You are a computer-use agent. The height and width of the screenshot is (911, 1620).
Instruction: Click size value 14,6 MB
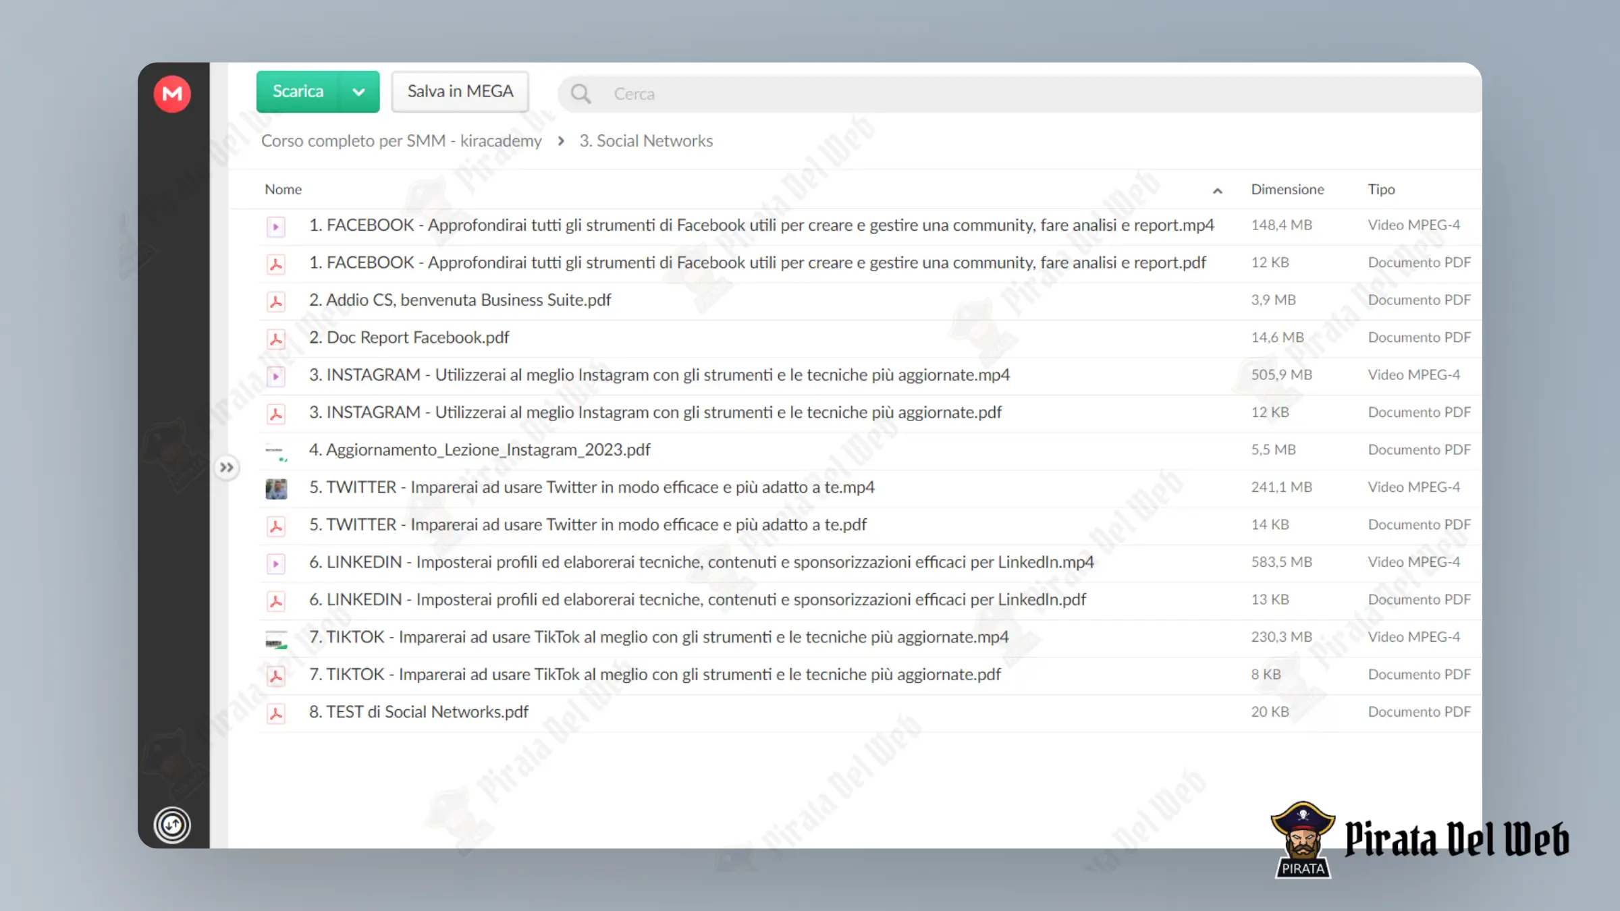[x=1277, y=337]
